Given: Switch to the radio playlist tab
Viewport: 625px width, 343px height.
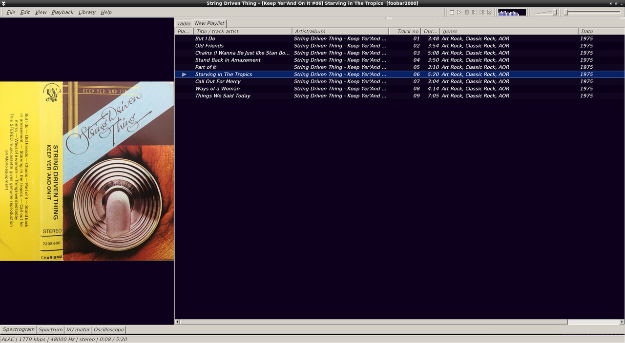Looking at the screenshot, I should [x=184, y=23].
